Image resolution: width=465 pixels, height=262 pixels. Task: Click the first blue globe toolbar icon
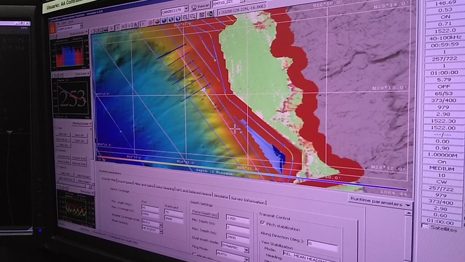click(164, 20)
